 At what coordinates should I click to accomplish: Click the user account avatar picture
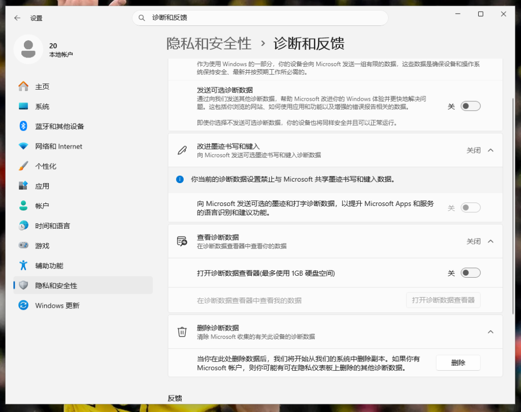pyautogui.click(x=28, y=49)
